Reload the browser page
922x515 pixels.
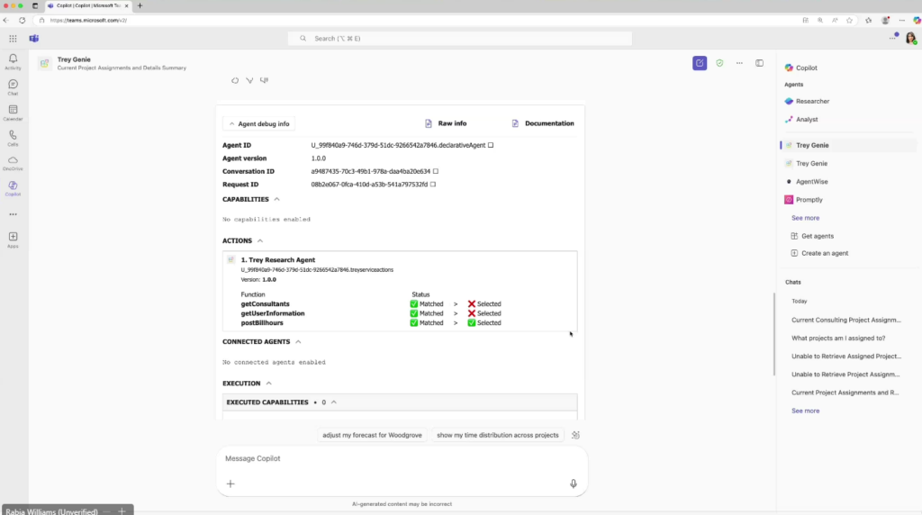click(x=22, y=20)
